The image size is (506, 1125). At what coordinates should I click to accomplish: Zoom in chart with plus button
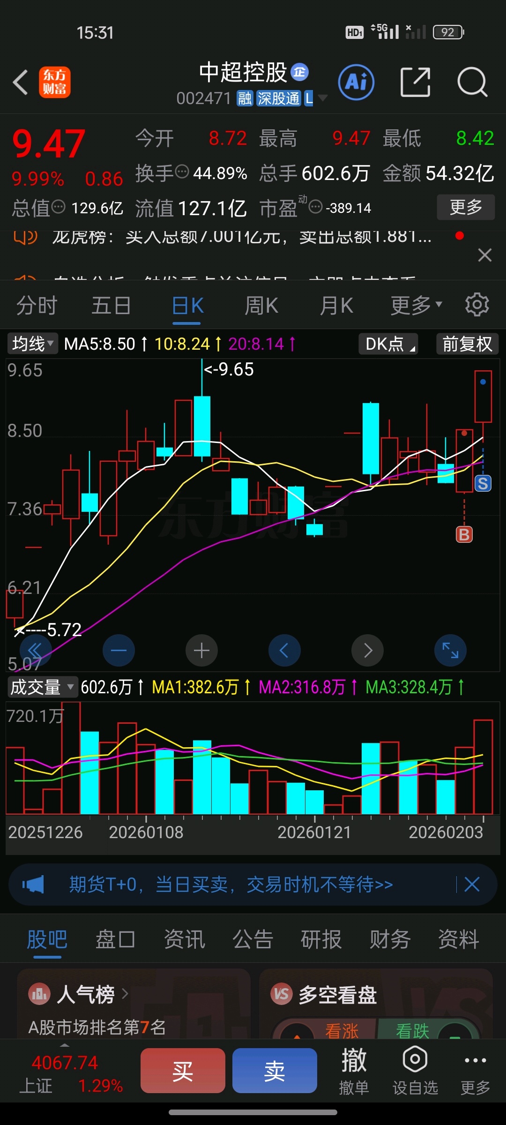tap(201, 650)
